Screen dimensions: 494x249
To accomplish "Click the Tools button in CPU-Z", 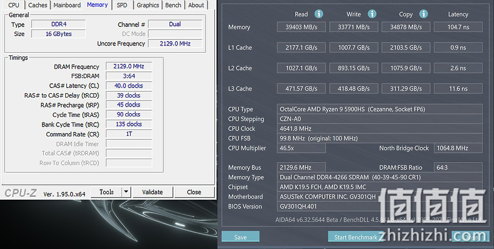I will point(106,192).
